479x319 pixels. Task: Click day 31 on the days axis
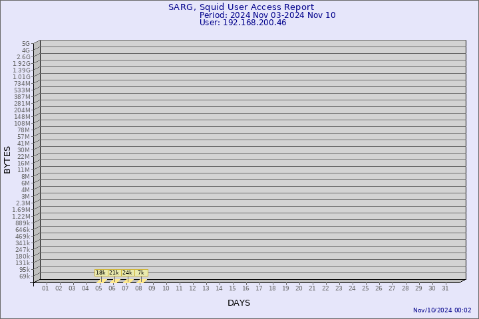[x=445, y=288]
